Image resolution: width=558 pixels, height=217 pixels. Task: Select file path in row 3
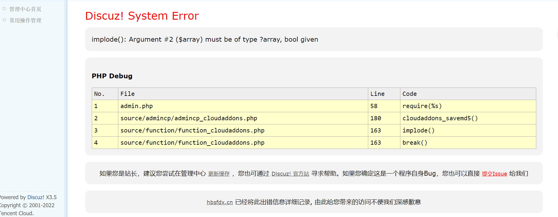click(x=243, y=130)
